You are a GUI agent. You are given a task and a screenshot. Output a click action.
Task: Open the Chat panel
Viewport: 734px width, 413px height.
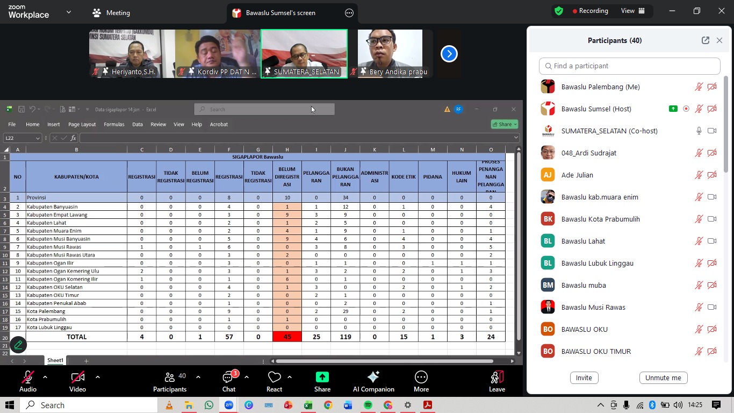click(229, 378)
